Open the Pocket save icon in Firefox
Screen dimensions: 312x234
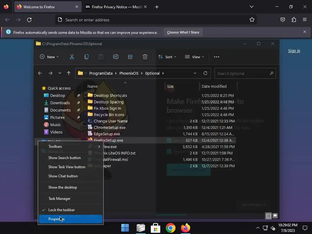pos(282,19)
